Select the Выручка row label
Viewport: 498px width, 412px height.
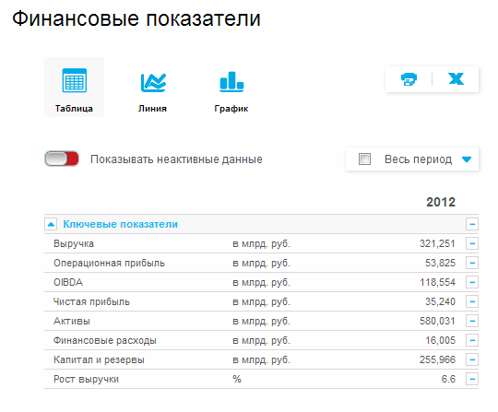[x=74, y=243]
